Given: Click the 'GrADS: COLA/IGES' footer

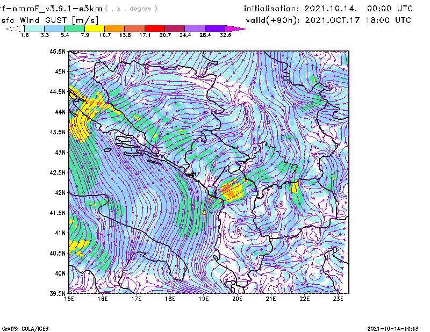Looking at the screenshot, I should [x=25, y=329].
